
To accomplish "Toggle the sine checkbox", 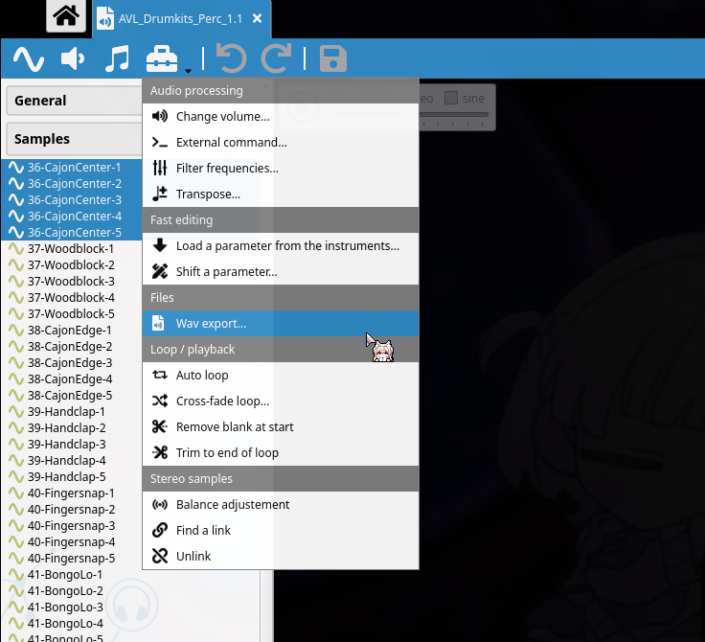I will [x=451, y=98].
